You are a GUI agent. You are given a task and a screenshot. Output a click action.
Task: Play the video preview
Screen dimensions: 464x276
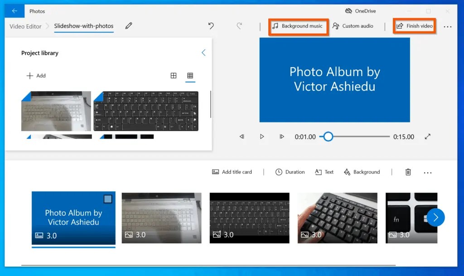coord(262,136)
